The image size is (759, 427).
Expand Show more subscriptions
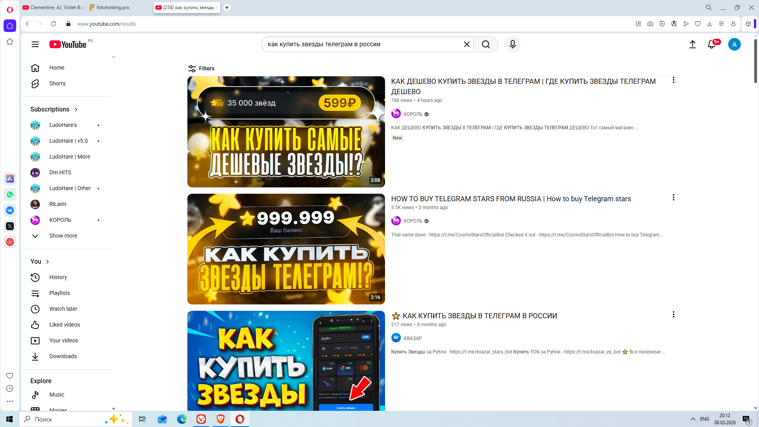(63, 236)
